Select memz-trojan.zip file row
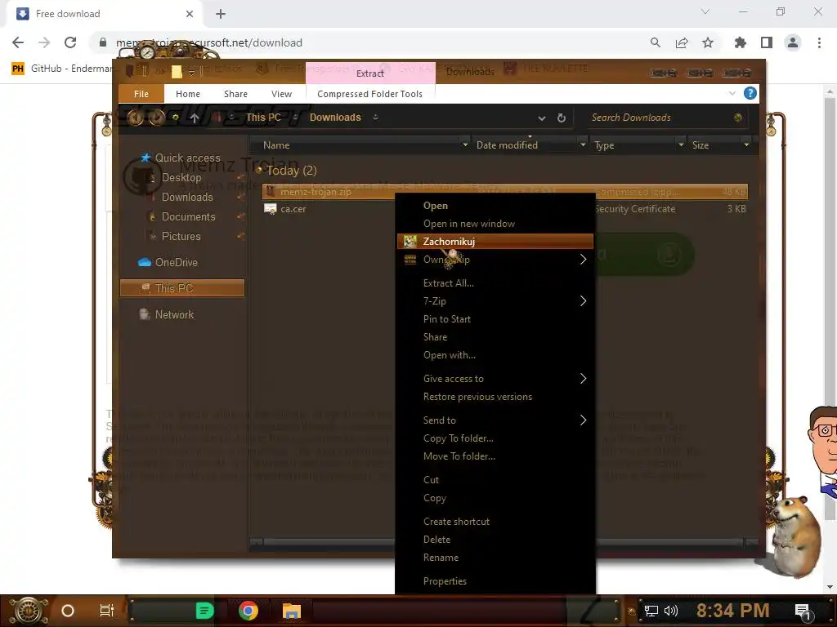Viewport: 837px width, 627px height. tap(504, 191)
